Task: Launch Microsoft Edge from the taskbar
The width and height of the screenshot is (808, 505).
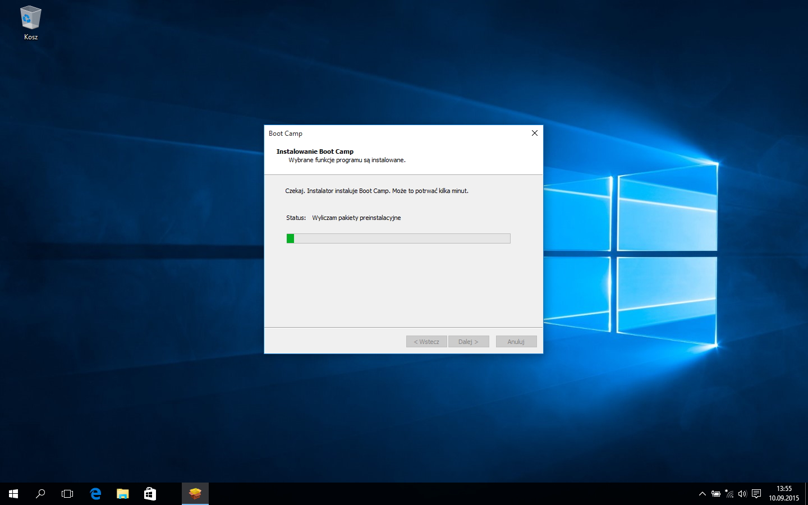Action: coord(95,494)
